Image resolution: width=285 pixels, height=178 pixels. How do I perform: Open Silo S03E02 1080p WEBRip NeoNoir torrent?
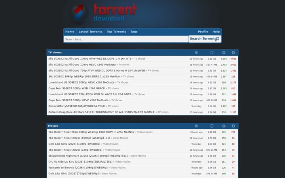coord(84,76)
